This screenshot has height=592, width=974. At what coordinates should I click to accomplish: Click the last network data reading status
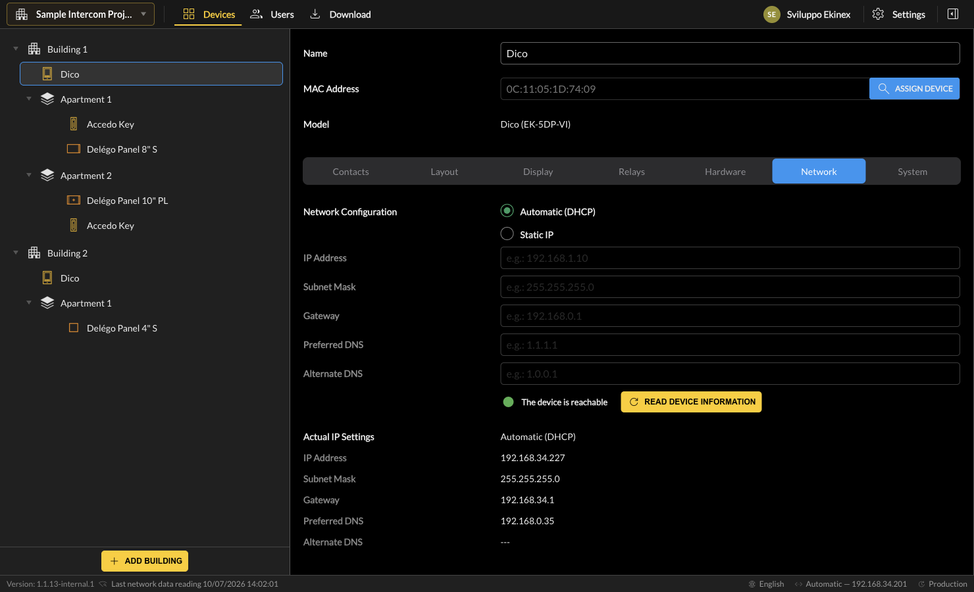click(x=189, y=584)
